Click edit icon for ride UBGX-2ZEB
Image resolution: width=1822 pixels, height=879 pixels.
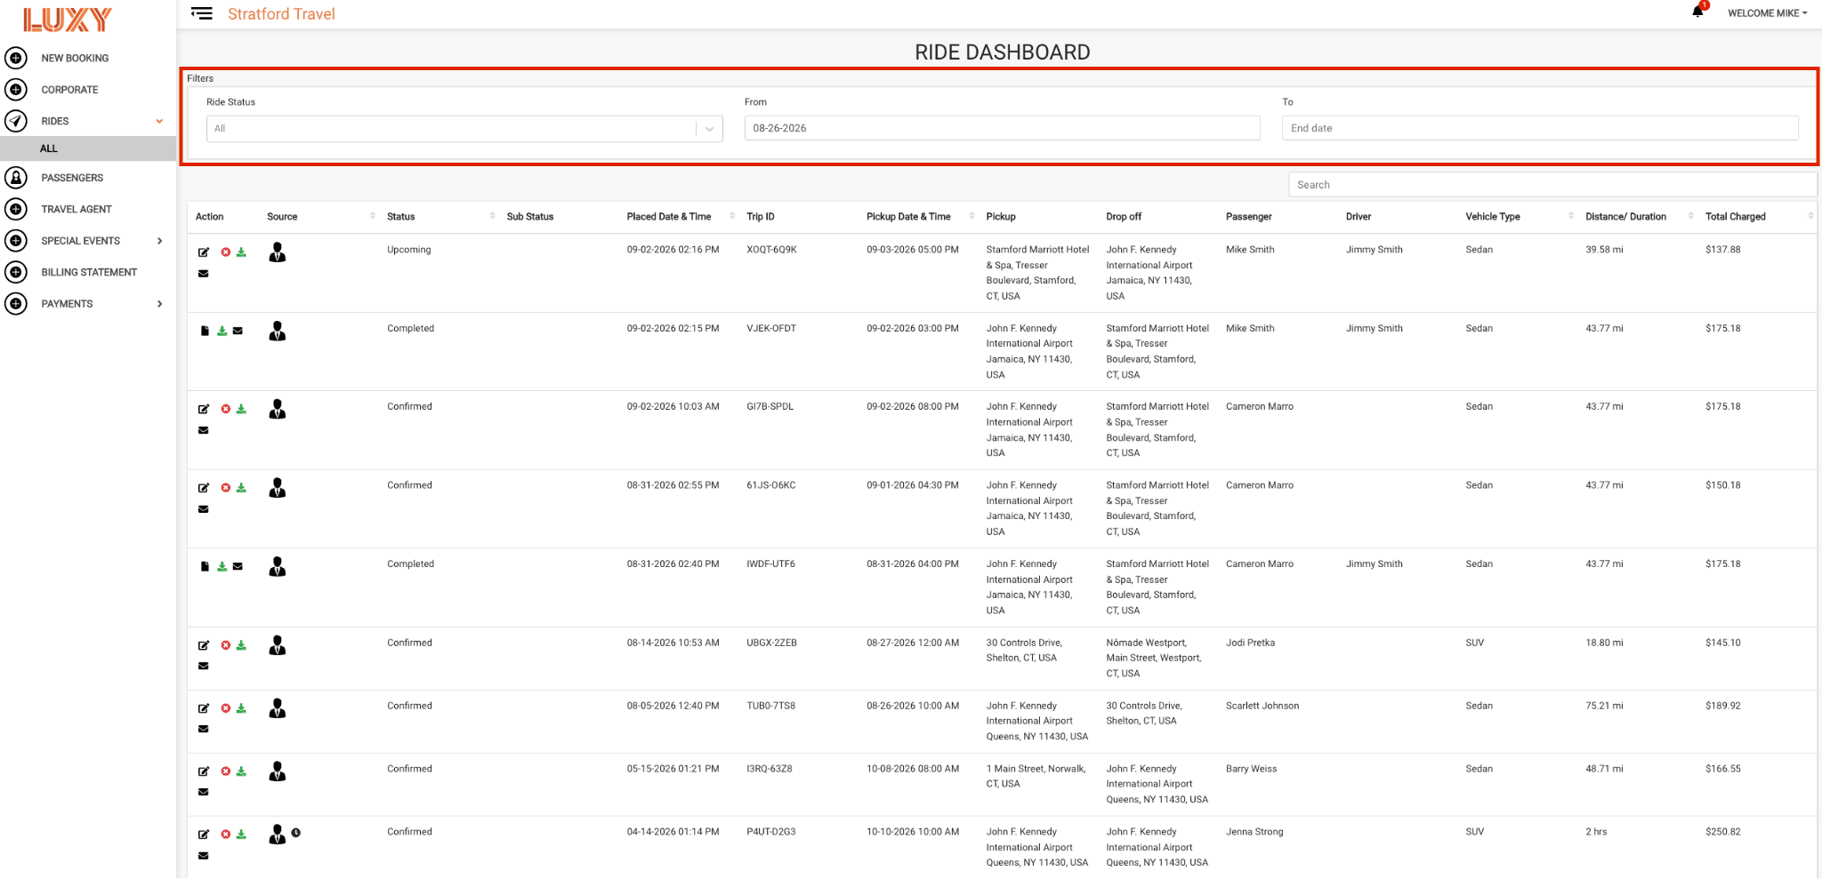[204, 645]
